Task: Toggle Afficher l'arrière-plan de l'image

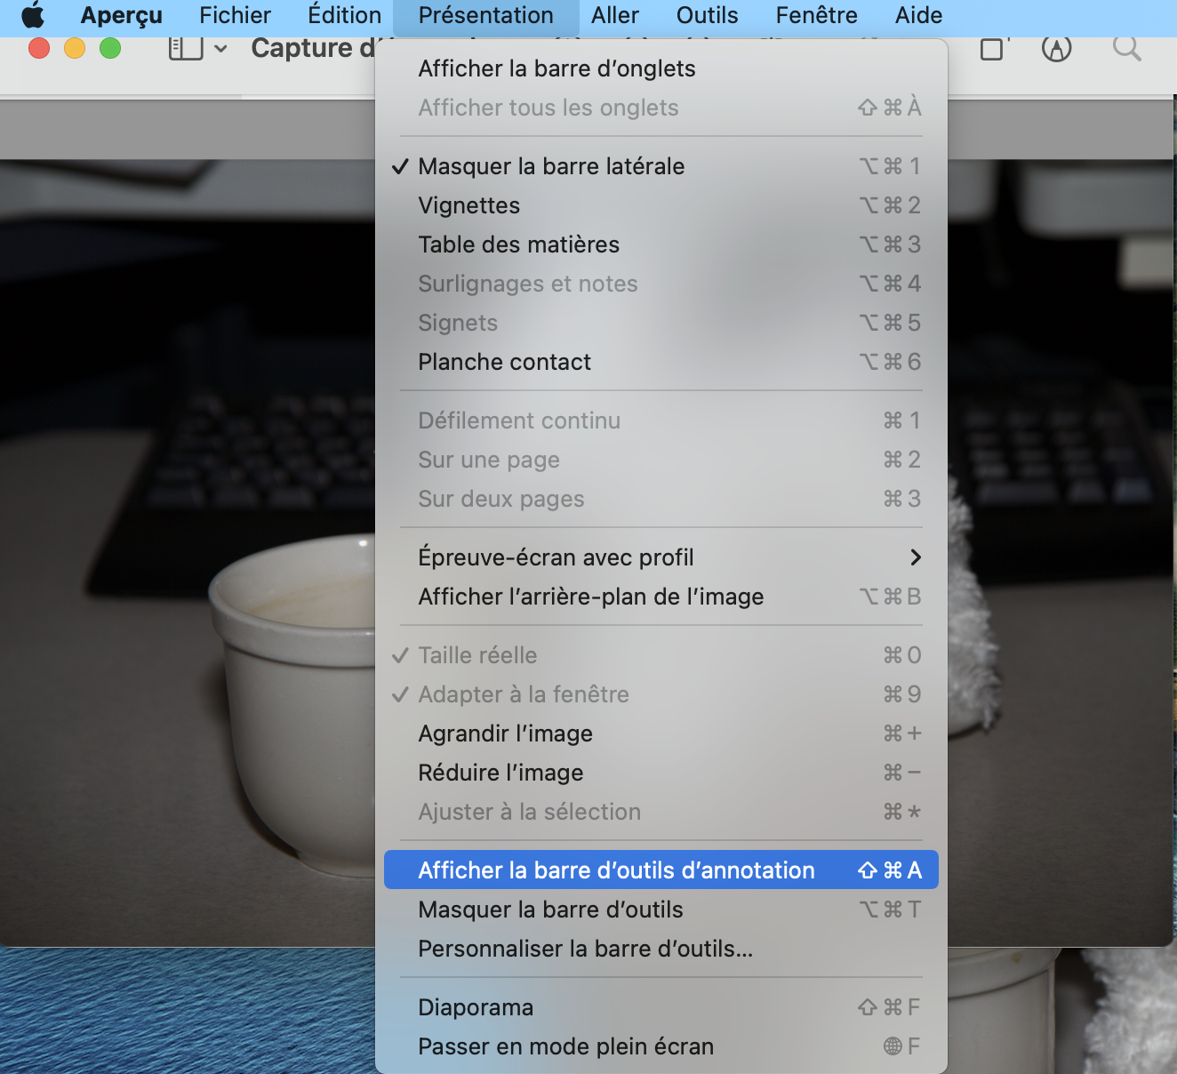Action: coord(661,597)
